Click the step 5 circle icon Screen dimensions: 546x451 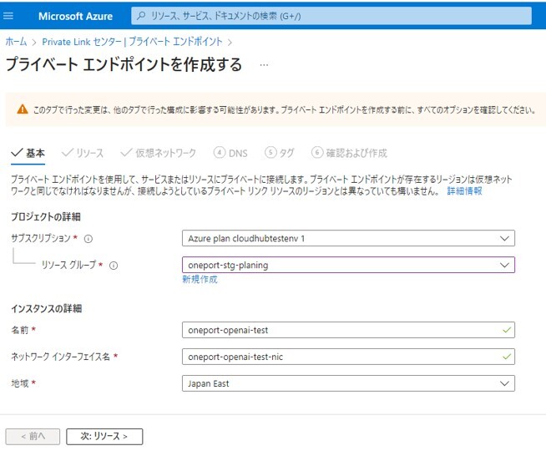point(270,153)
